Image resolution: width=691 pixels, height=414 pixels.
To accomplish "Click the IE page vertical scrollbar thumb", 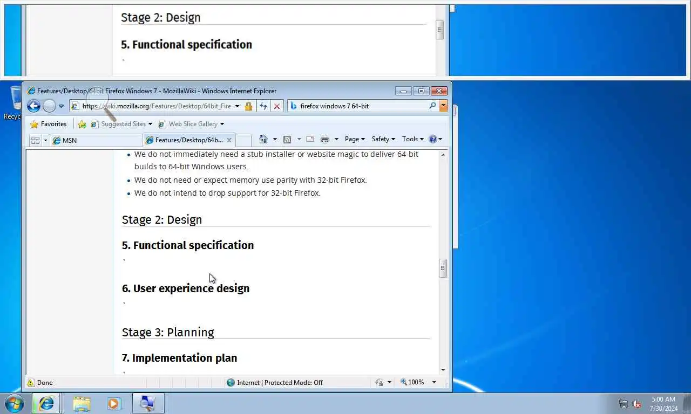I will point(443,268).
